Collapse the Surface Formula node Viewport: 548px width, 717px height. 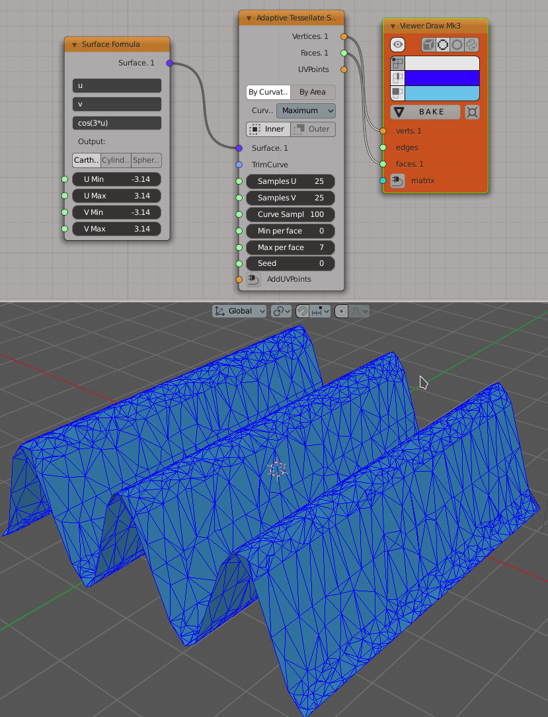(x=74, y=45)
